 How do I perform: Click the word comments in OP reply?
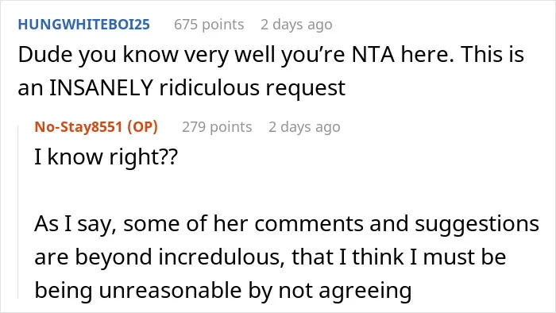[309, 224]
